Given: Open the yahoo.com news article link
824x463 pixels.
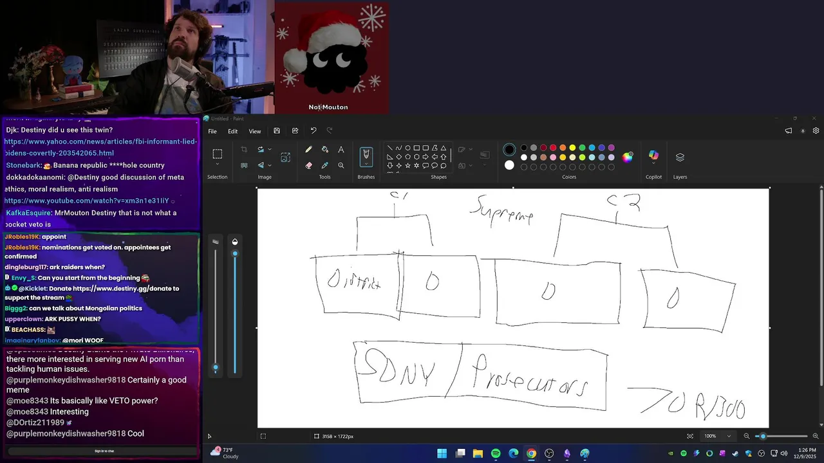Looking at the screenshot, I should pos(101,147).
